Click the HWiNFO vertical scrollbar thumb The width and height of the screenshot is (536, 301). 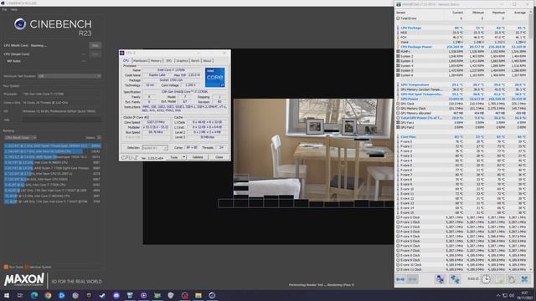coord(530,26)
